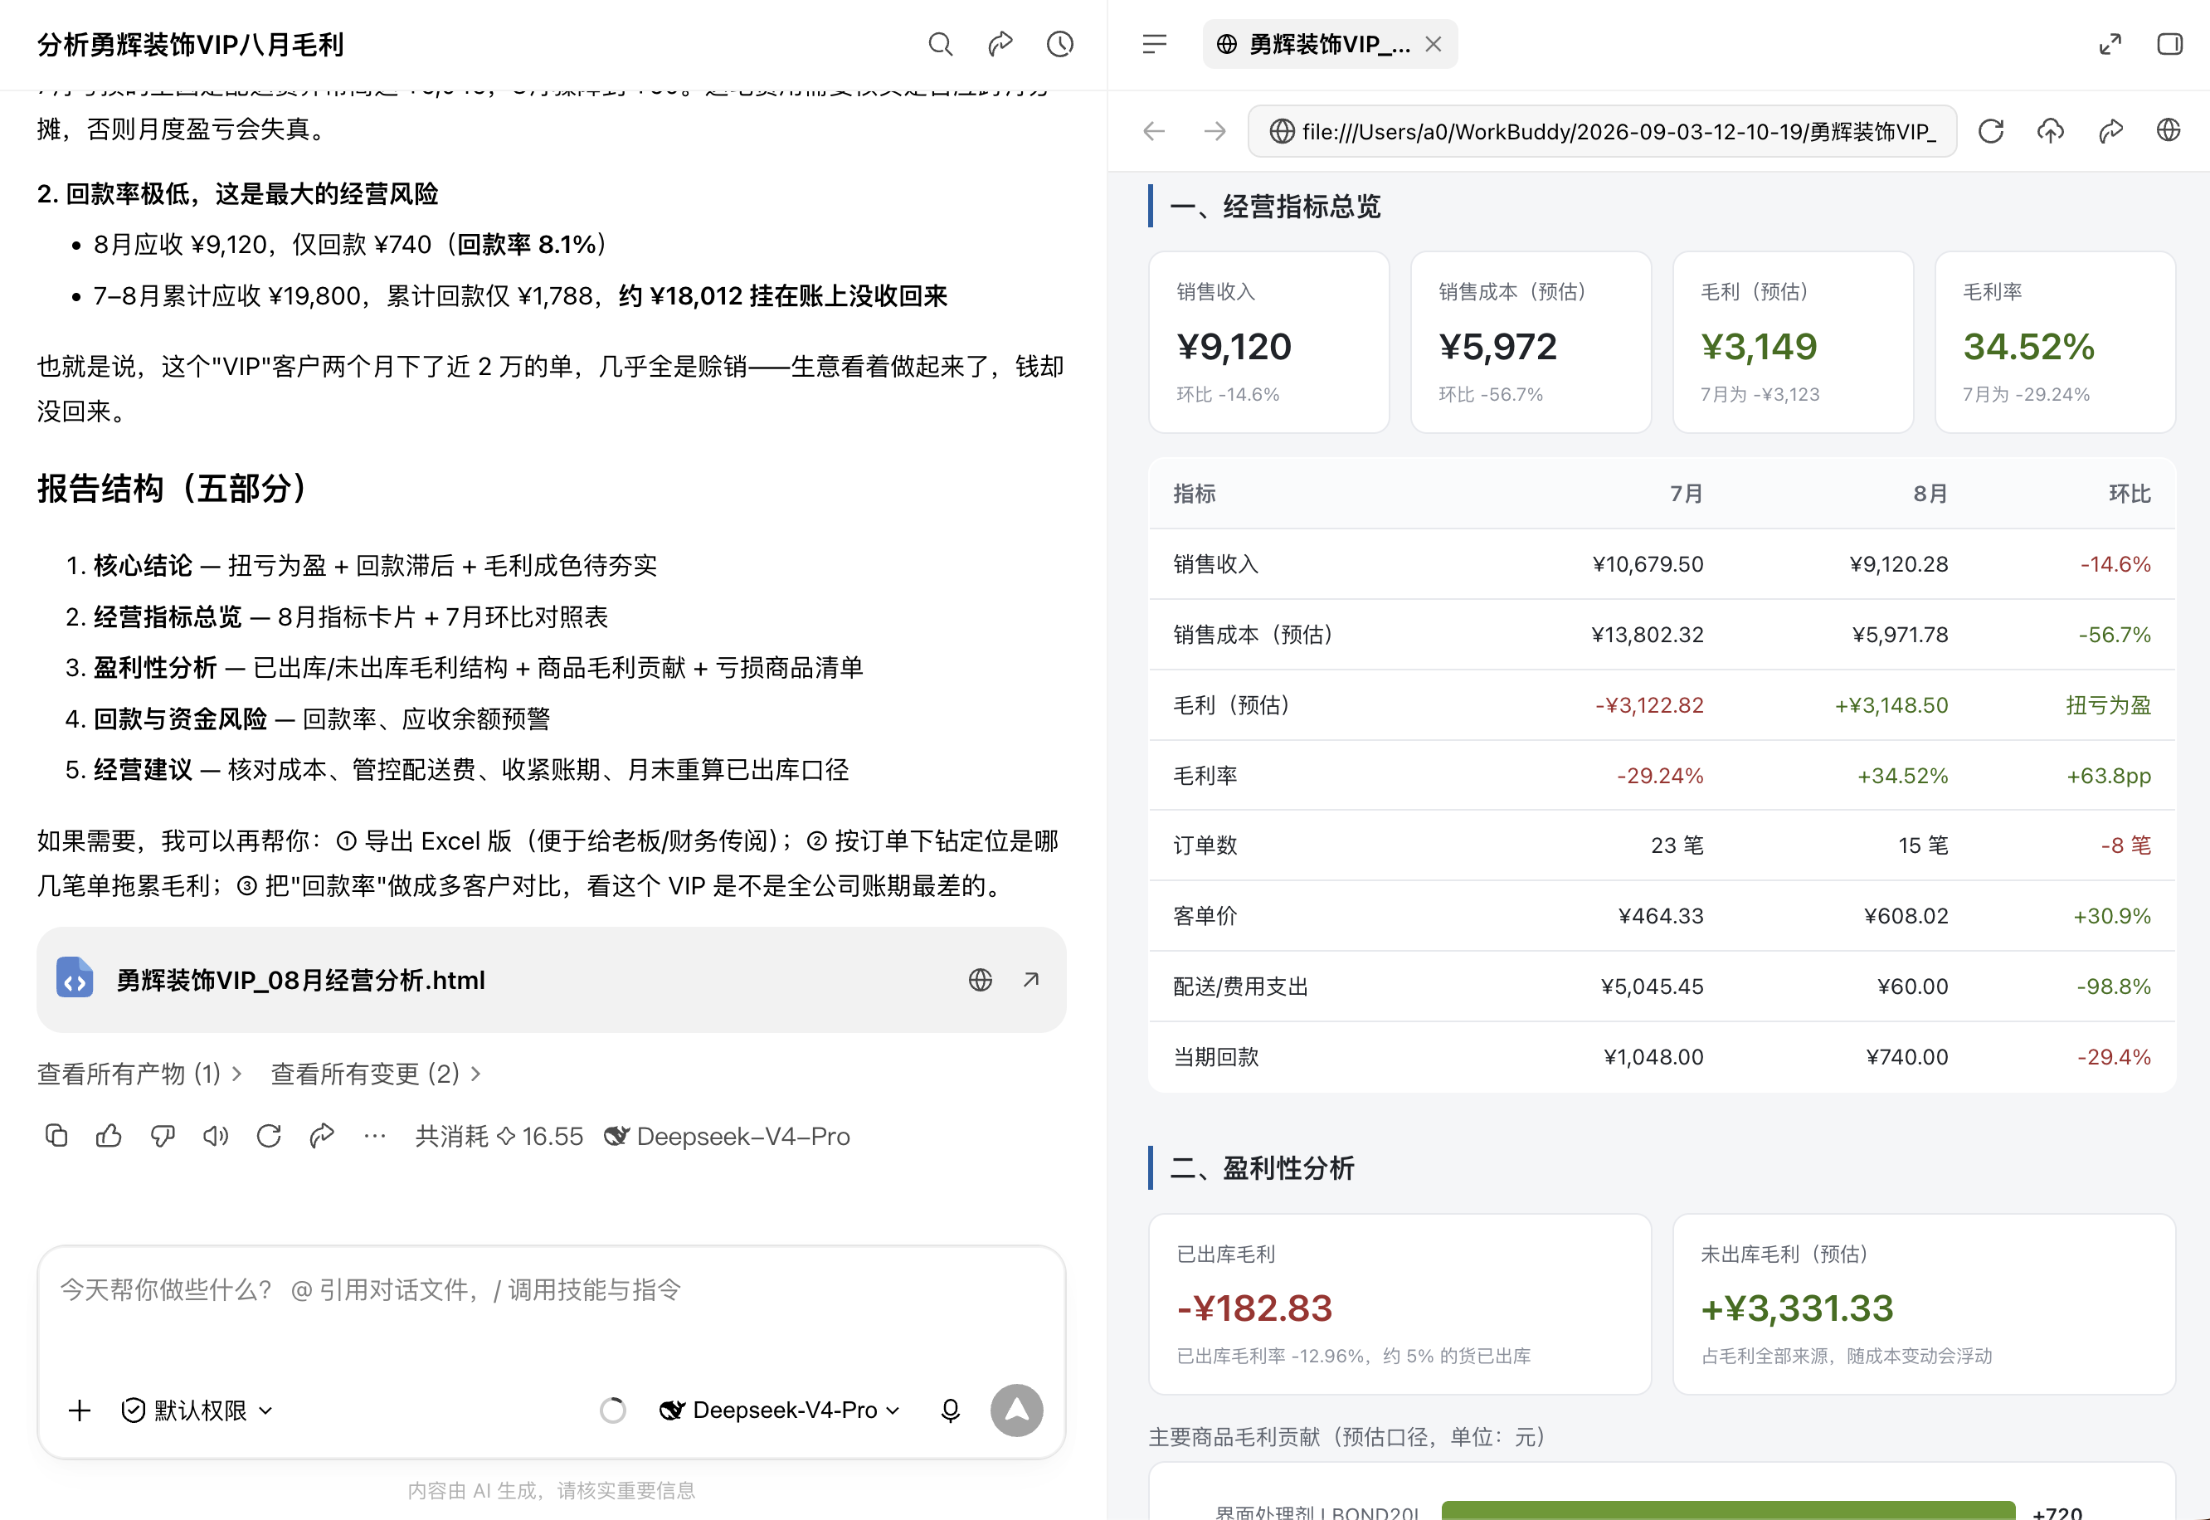The height and width of the screenshot is (1520, 2210).
Task: Add attachment with plus button
Action: (x=80, y=1410)
